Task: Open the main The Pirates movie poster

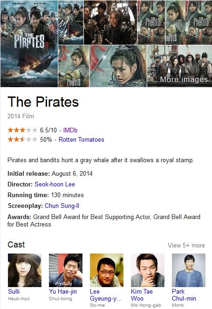Action: (x=29, y=44)
